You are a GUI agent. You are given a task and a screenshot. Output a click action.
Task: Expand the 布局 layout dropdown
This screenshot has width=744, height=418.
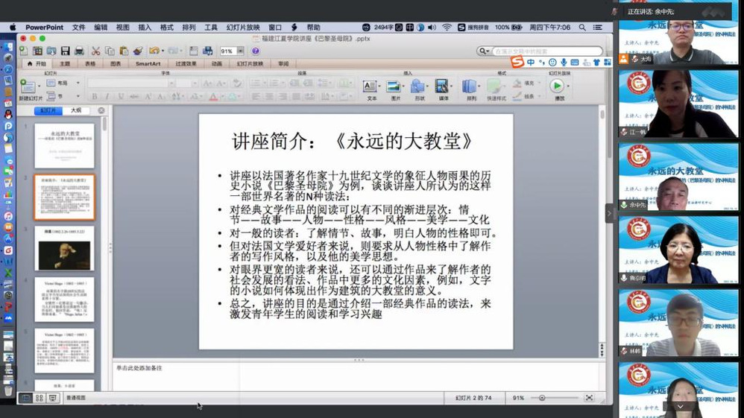[x=77, y=83]
